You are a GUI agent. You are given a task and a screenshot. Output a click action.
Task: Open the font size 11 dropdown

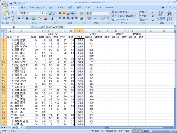click(46, 14)
